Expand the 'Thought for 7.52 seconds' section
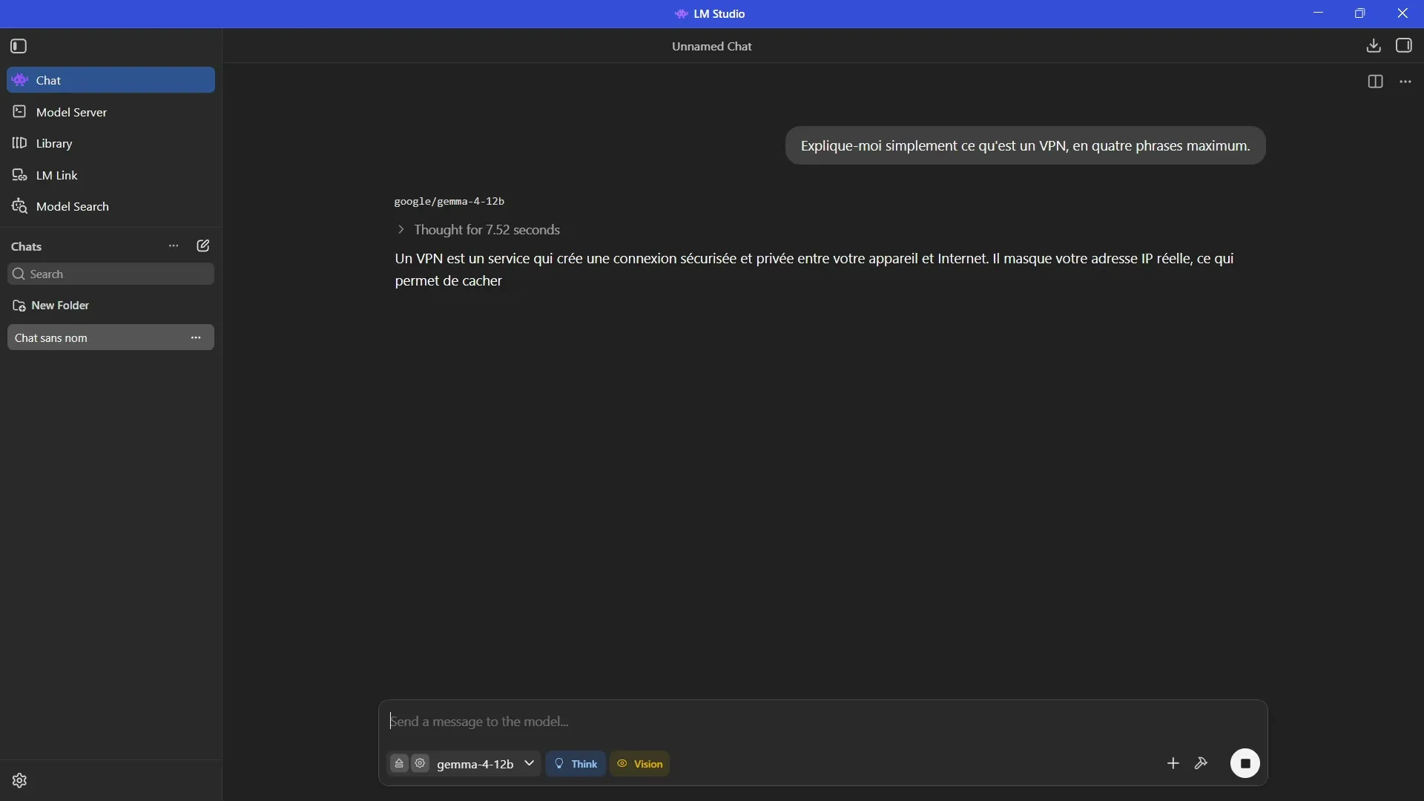This screenshot has width=1424, height=801. coord(478,230)
